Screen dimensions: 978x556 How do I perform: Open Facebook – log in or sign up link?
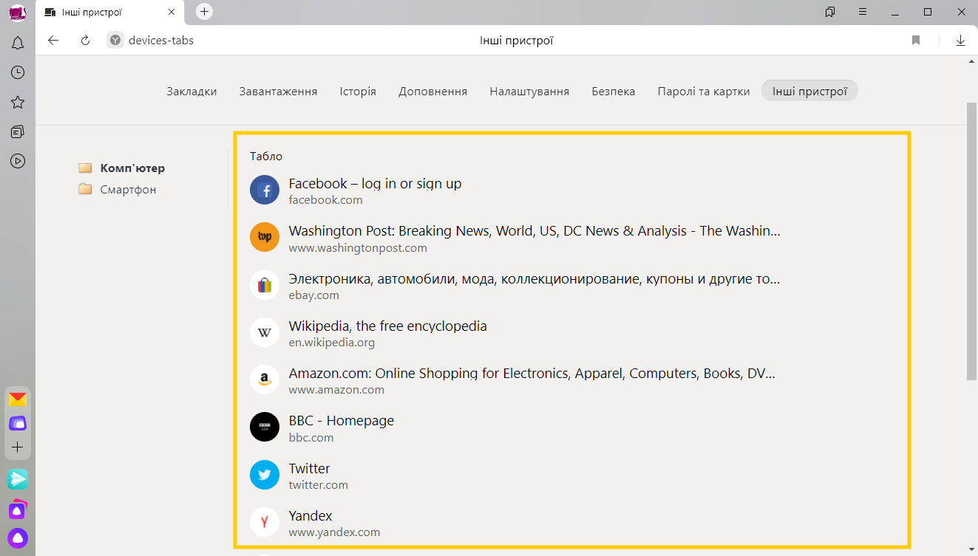pos(376,184)
